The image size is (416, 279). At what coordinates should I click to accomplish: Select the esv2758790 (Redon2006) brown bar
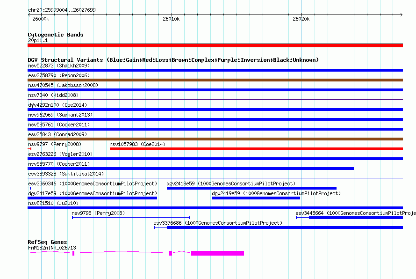pos(215,80)
